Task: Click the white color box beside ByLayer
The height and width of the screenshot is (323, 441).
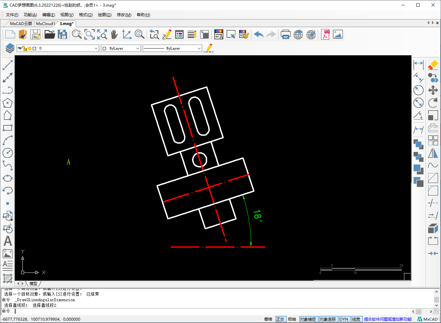Action: pyautogui.click(x=104, y=48)
